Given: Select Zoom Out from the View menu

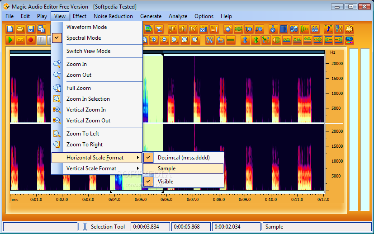Looking at the screenshot, I should tap(97, 75).
